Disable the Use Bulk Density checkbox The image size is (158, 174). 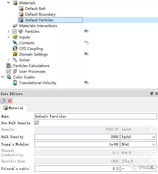[37, 123]
